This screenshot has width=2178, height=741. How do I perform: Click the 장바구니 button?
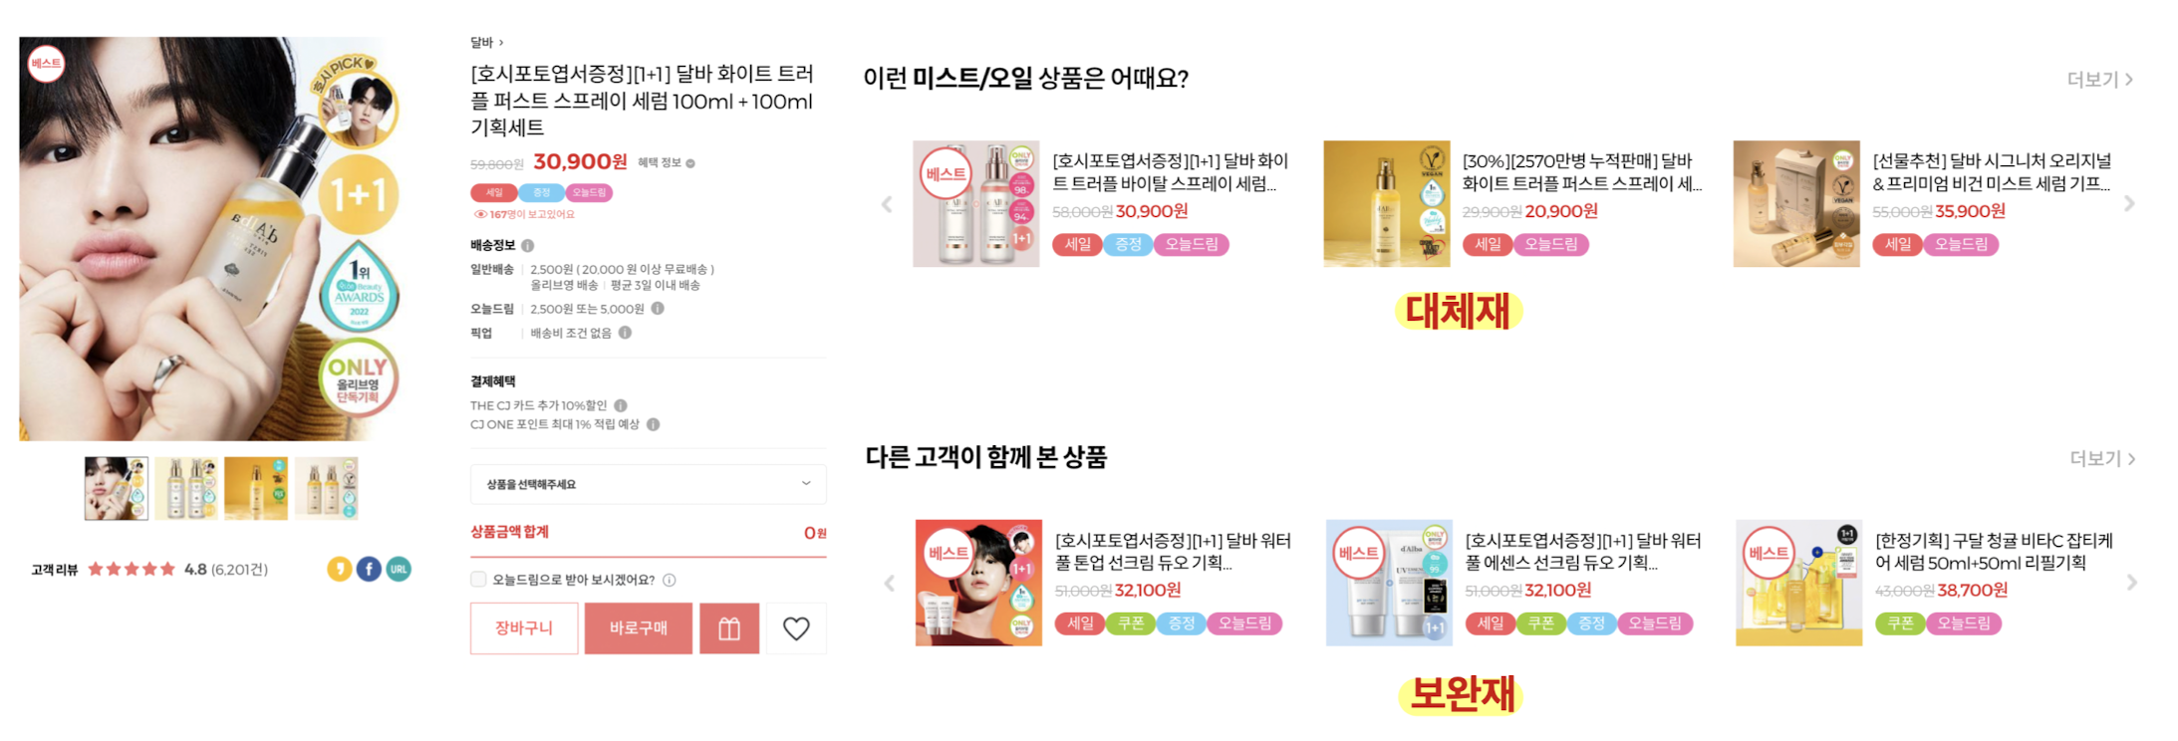[x=524, y=628]
